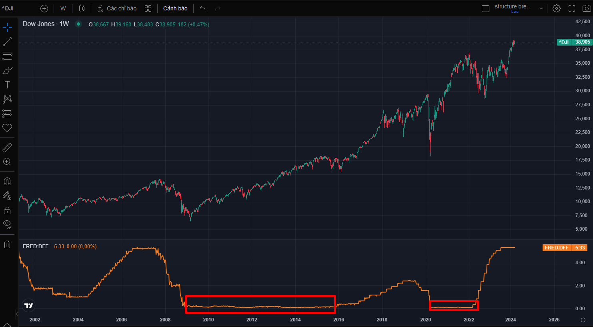Select the Trend Line drawing tool
Image resolution: width=593 pixels, height=327 pixels.
point(7,42)
